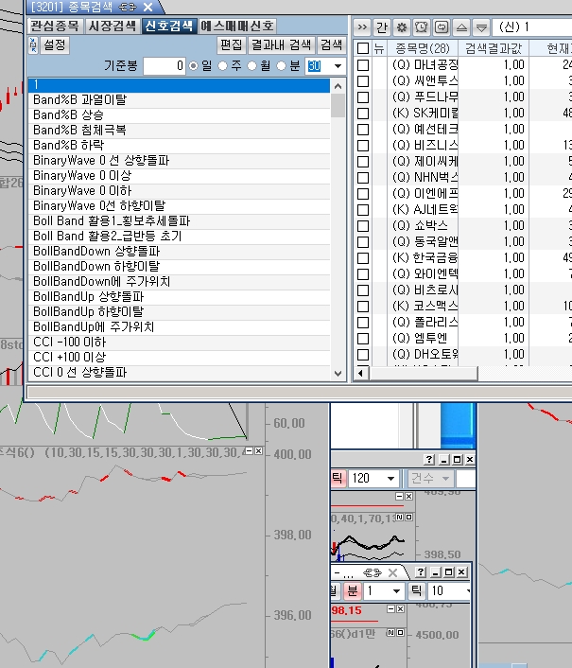Select "CCI 0 선 상향돌파" in signal list

(x=93, y=372)
